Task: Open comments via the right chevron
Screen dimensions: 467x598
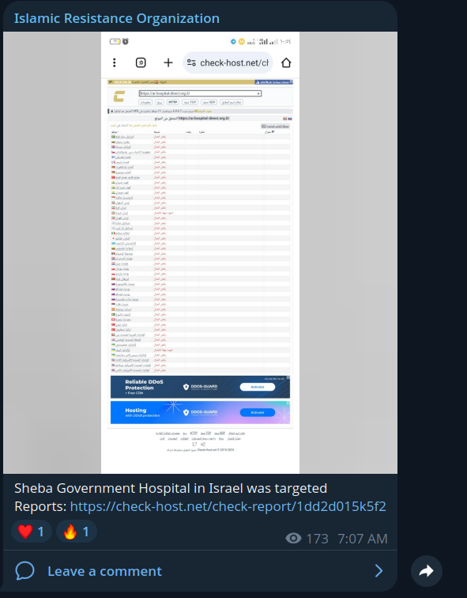Action: click(378, 571)
